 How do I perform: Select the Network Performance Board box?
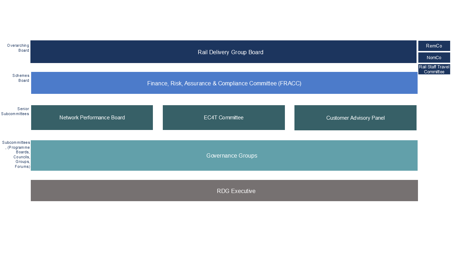click(92, 118)
